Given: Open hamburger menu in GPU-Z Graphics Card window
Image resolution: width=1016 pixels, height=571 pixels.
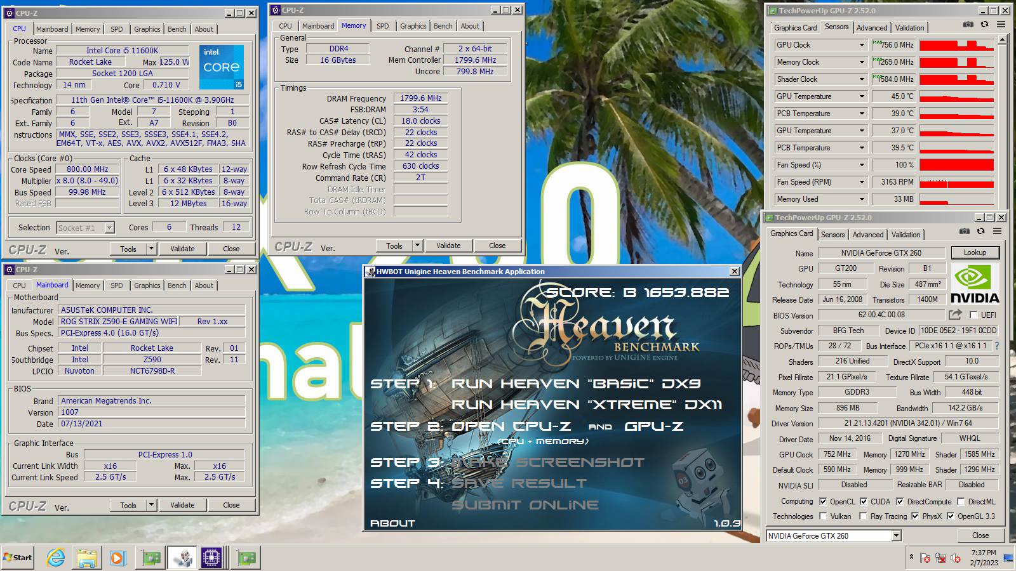Looking at the screenshot, I should point(997,232).
